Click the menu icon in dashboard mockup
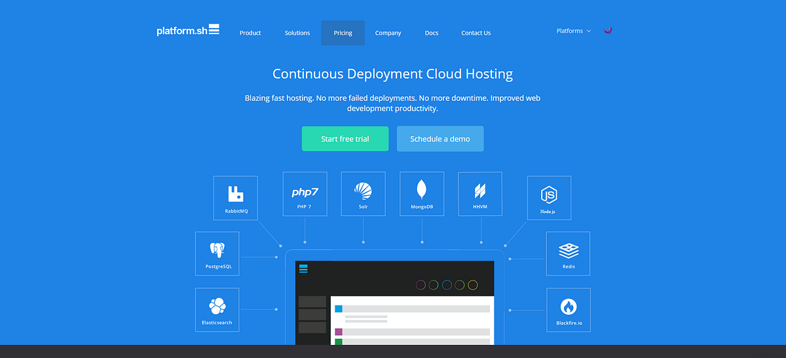The image size is (786, 358). point(303,268)
